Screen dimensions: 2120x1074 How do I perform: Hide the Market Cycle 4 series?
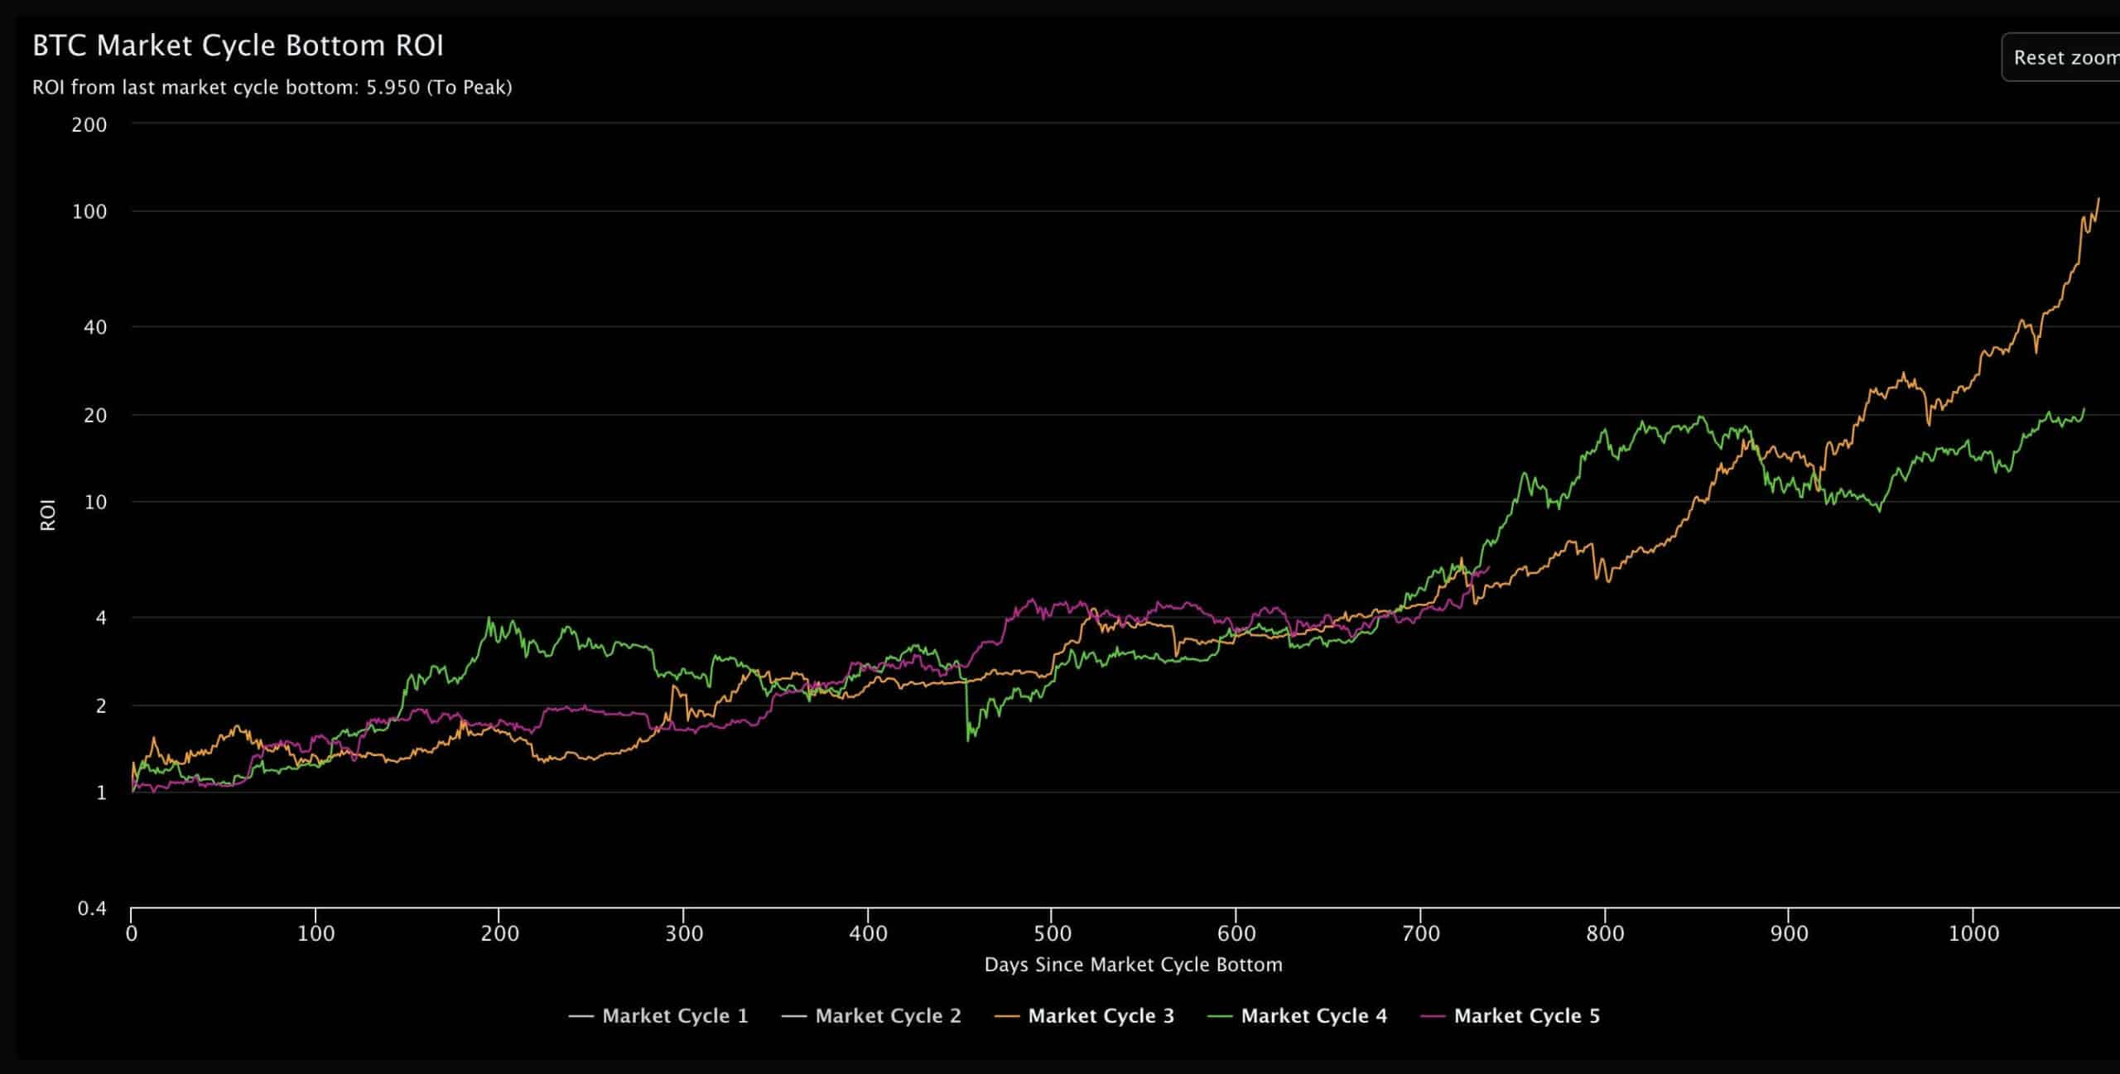click(1297, 1016)
